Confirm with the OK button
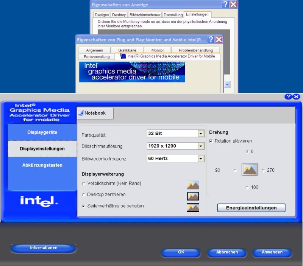Screen dimensions: 303x266 pos(181,252)
